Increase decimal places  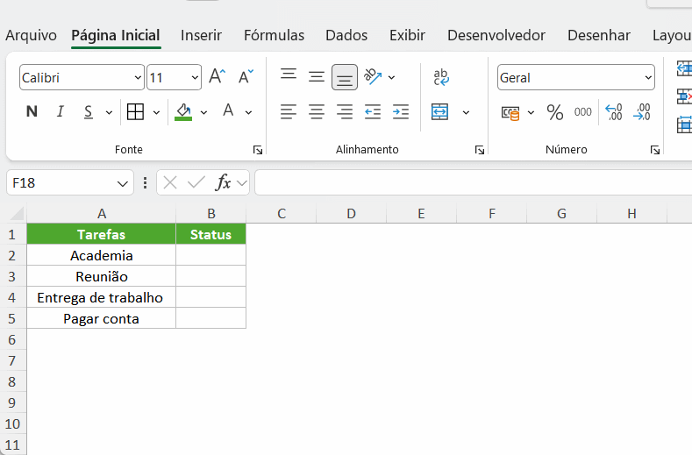point(613,112)
